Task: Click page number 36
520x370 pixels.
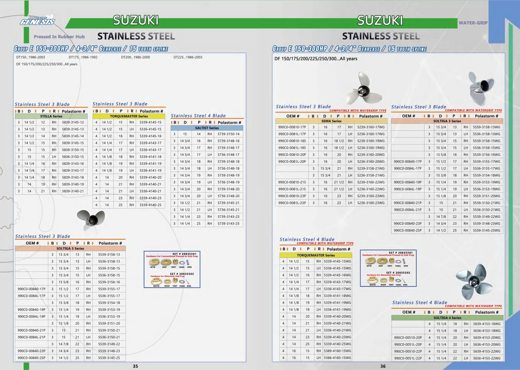Action: pos(383,366)
